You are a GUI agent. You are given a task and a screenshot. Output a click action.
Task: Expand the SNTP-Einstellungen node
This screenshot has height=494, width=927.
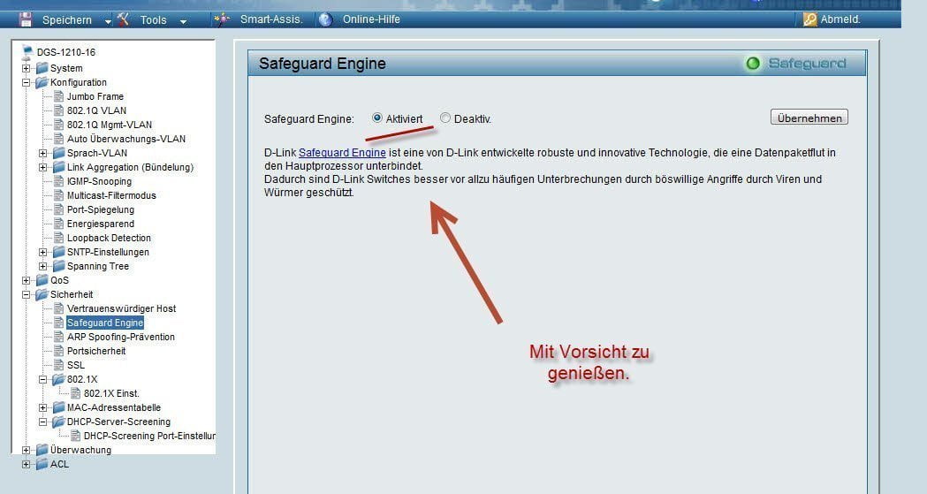[x=42, y=253]
